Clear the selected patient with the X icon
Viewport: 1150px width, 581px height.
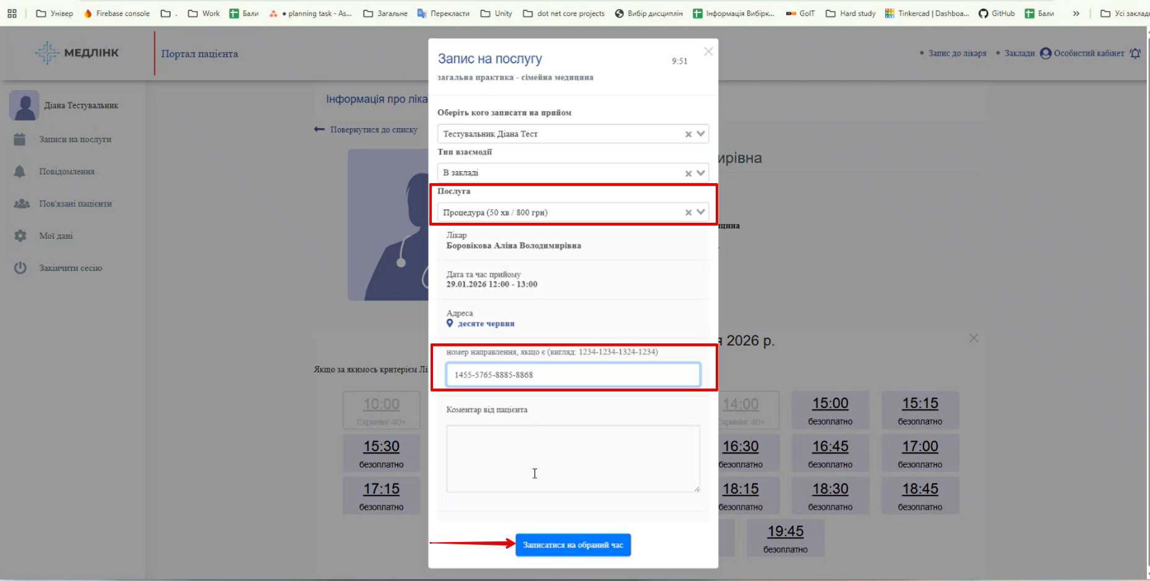688,134
